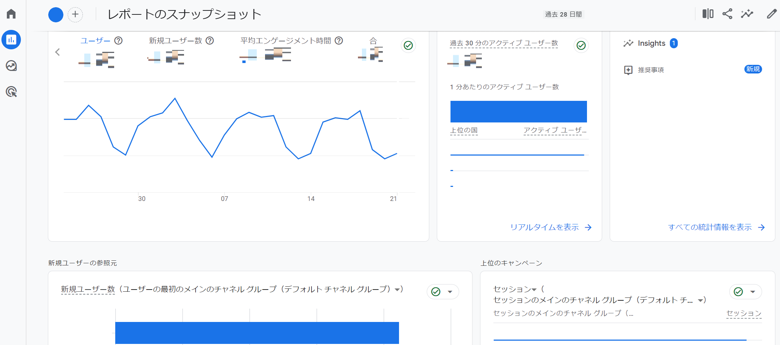Click the 14 date label on the chart axis
This screenshot has height=345, width=780.
(311, 199)
